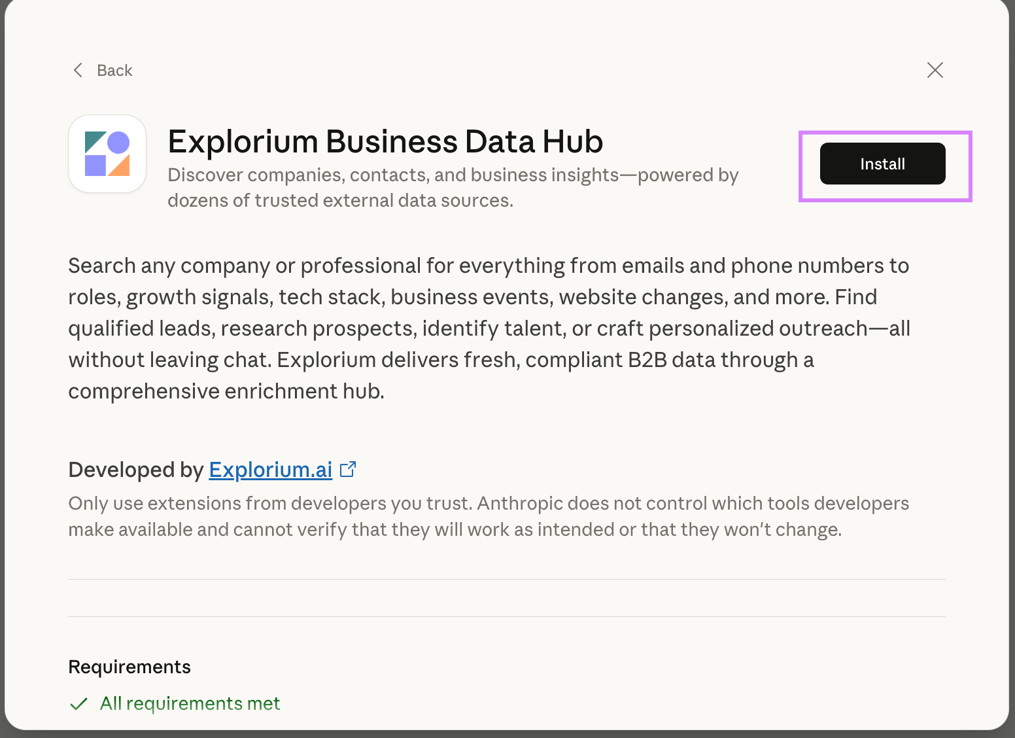Collapse the extension details via Back
Image resolution: width=1015 pixels, height=738 pixels.
pos(101,70)
